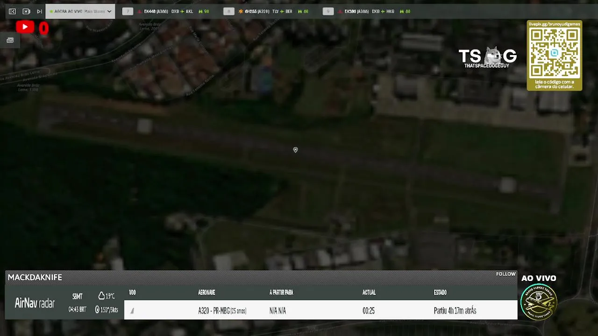Open the news panel icon on left edge

click(10, 40)
